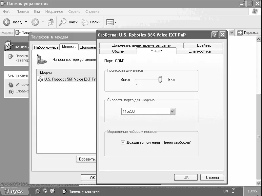Open the Back button history dropdown arrow
The width and height of the screenshot is (262, 196).
coord(26,22)
